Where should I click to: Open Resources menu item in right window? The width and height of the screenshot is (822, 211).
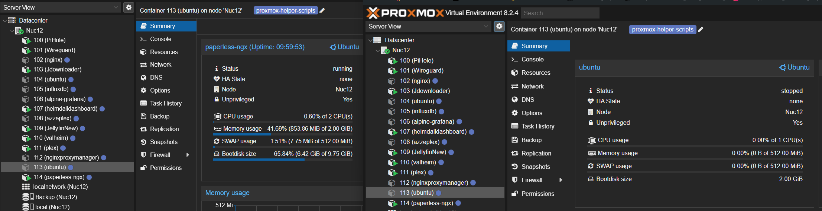(x=539, y=73)
